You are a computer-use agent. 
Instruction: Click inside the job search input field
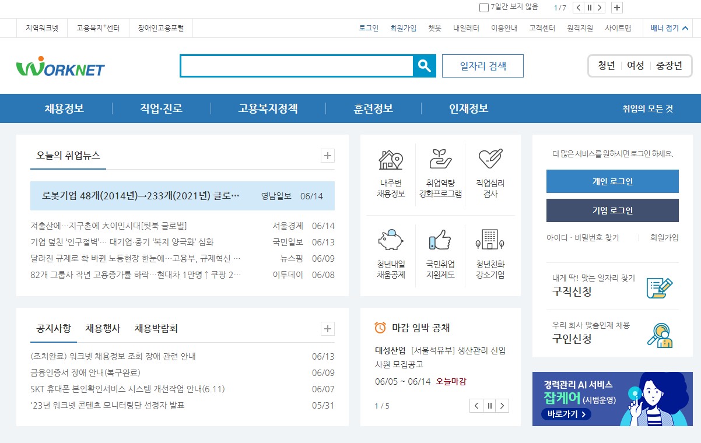pos(297,65)
